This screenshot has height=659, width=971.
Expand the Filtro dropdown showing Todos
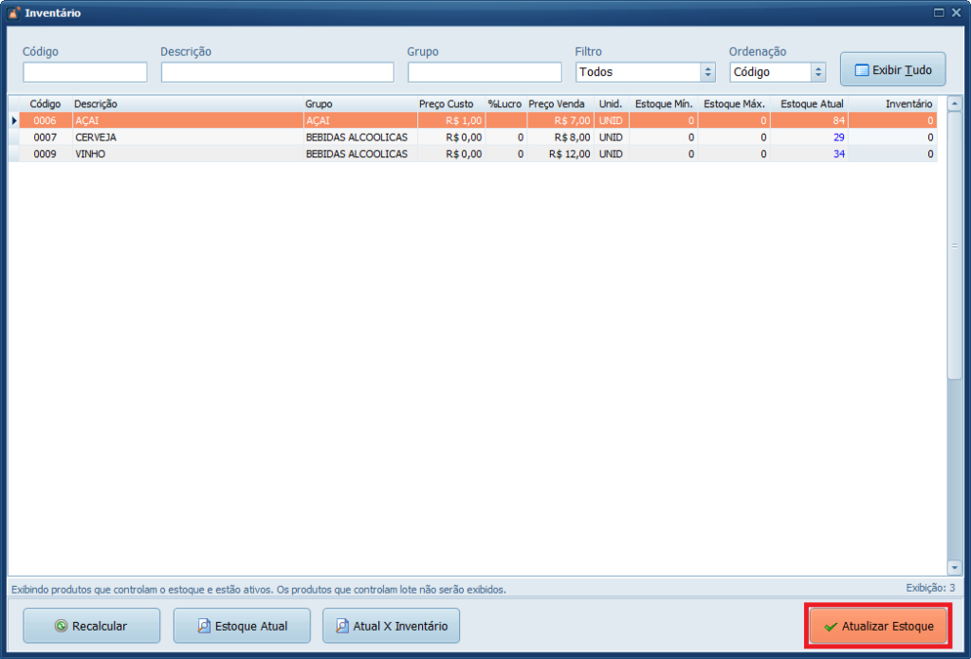pos(707,72)
